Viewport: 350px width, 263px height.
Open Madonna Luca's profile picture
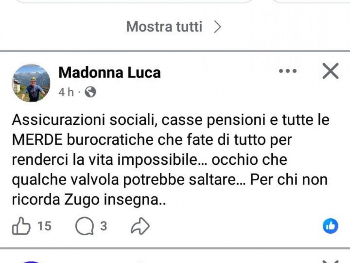click(x=31, y=83)
